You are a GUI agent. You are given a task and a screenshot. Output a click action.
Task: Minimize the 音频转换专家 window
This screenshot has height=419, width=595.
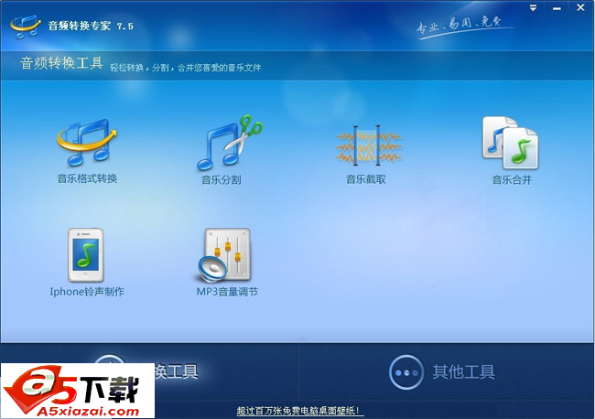(557, 8)
